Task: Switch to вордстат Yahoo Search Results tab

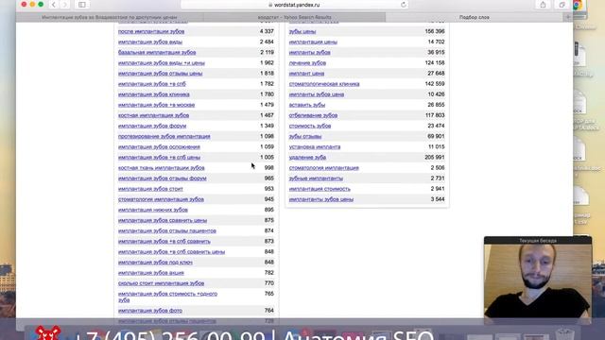Action: tap(294, 17)
